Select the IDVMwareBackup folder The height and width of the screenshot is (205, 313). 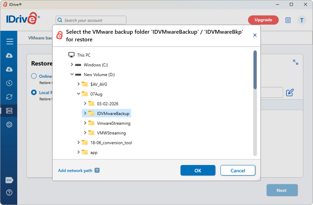(x=106, y=113)
